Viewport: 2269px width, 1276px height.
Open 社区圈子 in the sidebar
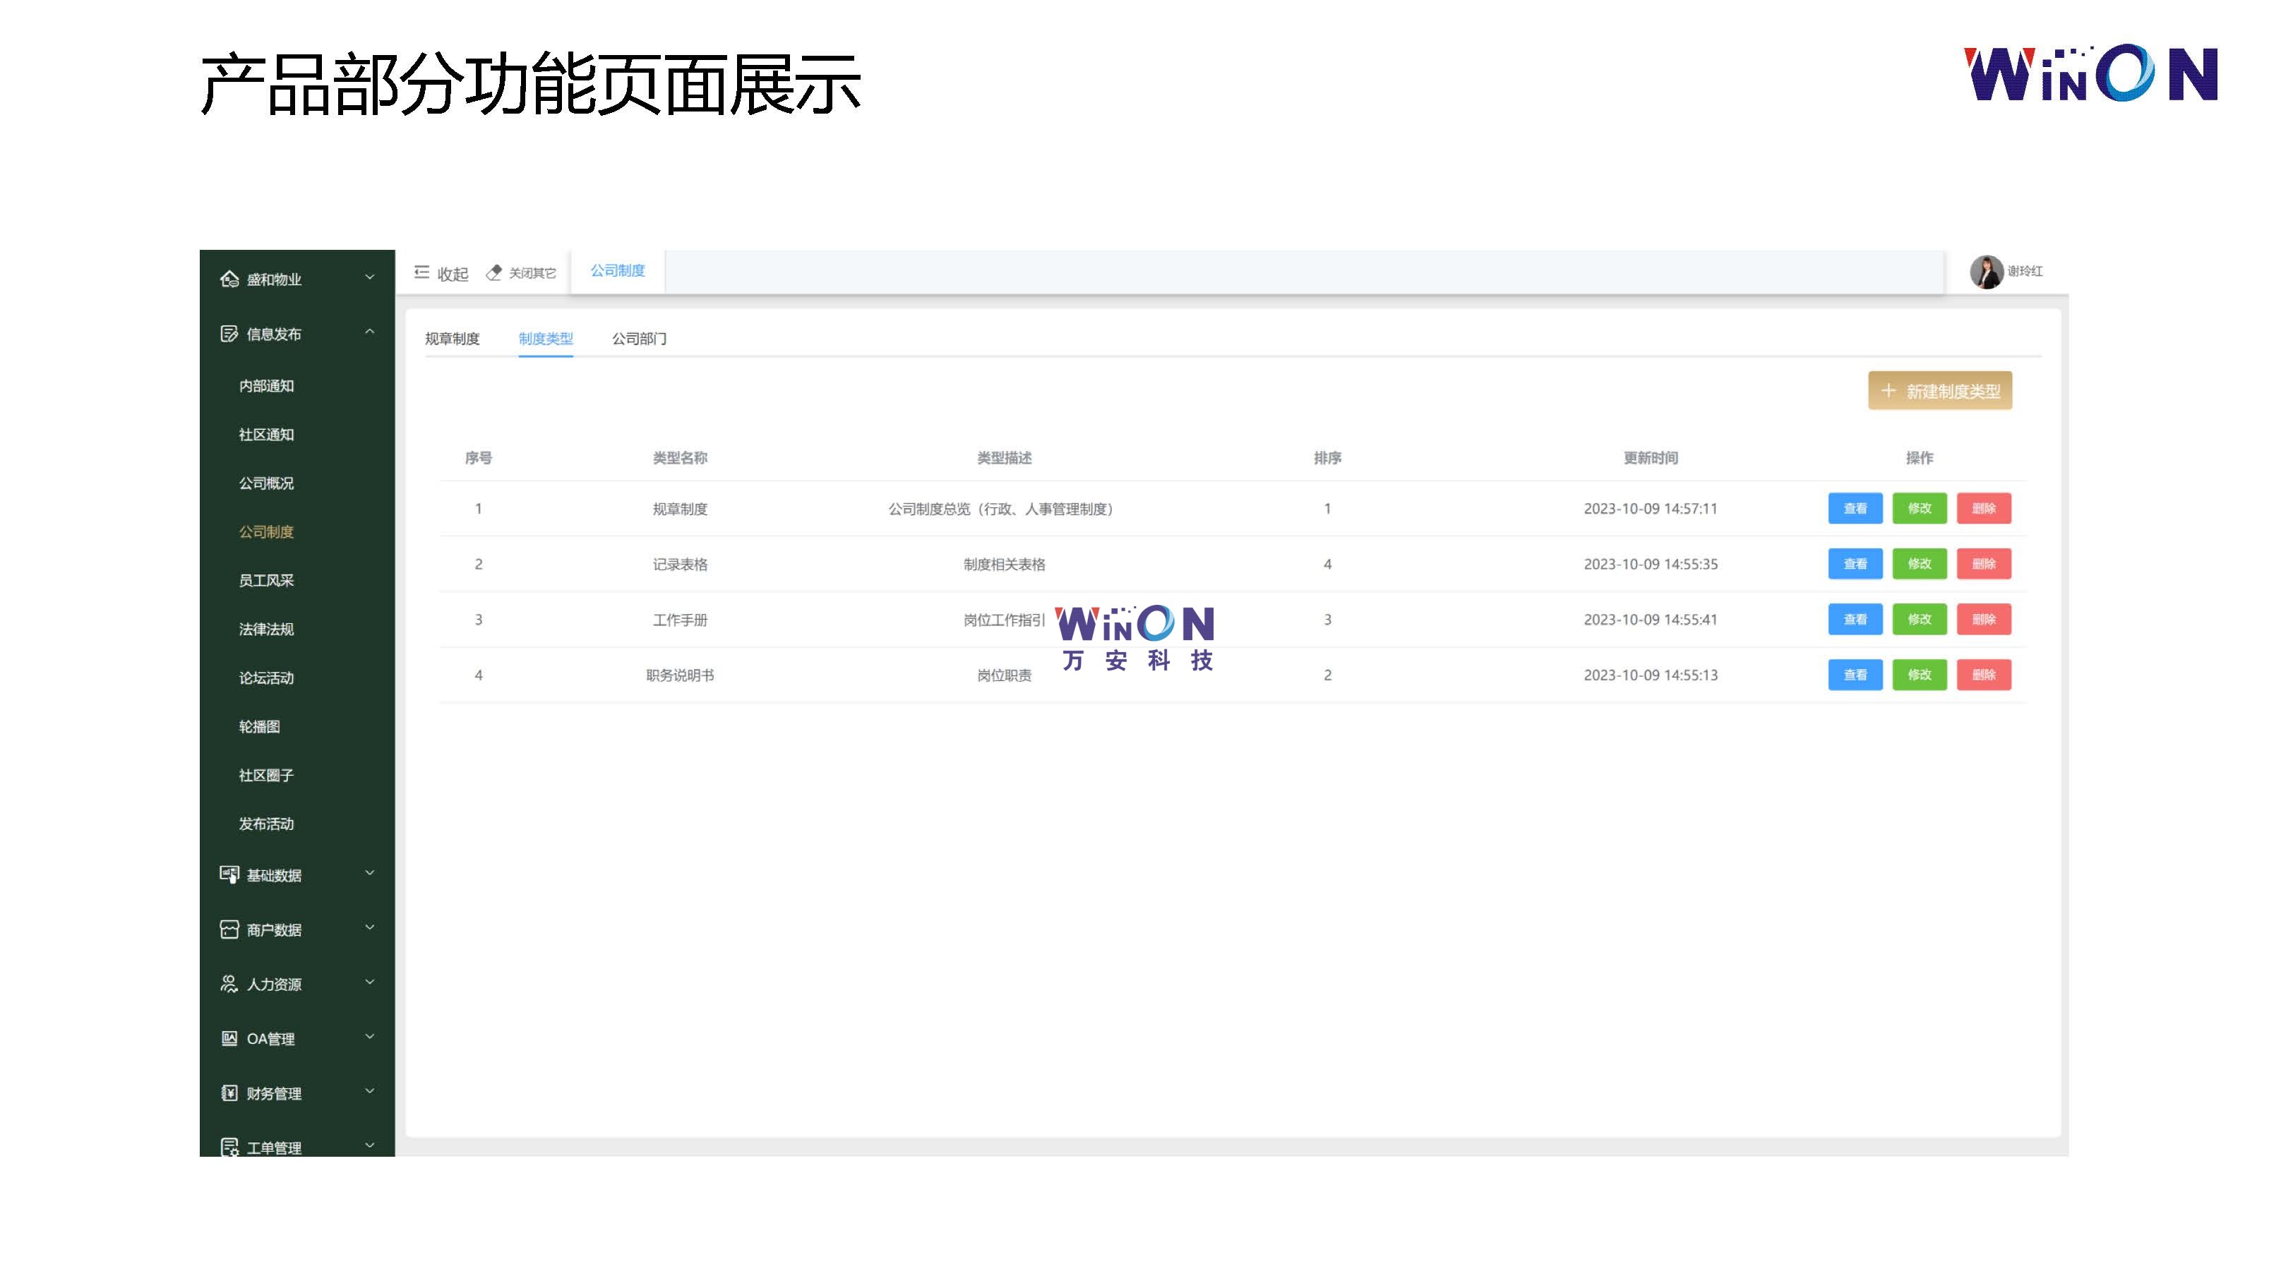pyautogui.click(x=266, y=775)
